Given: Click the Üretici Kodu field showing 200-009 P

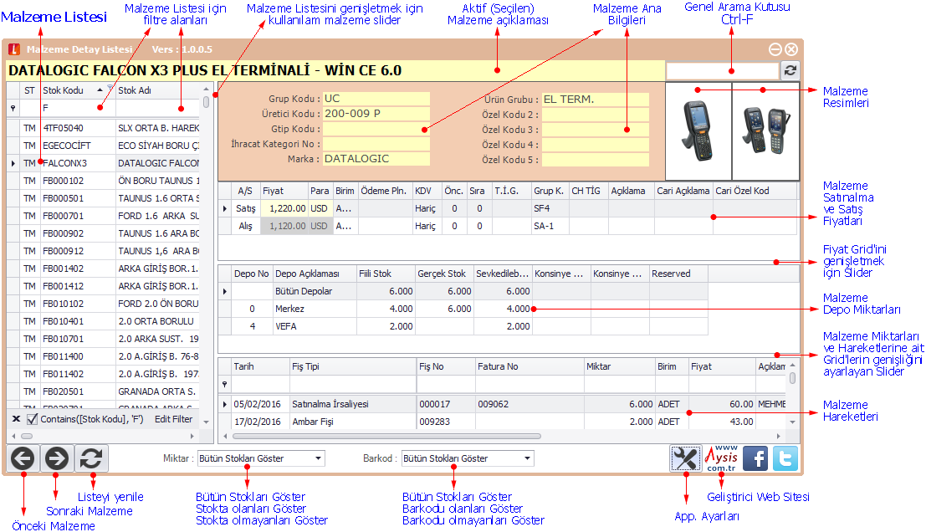Looking at the screenshot, I should point(376,114).
